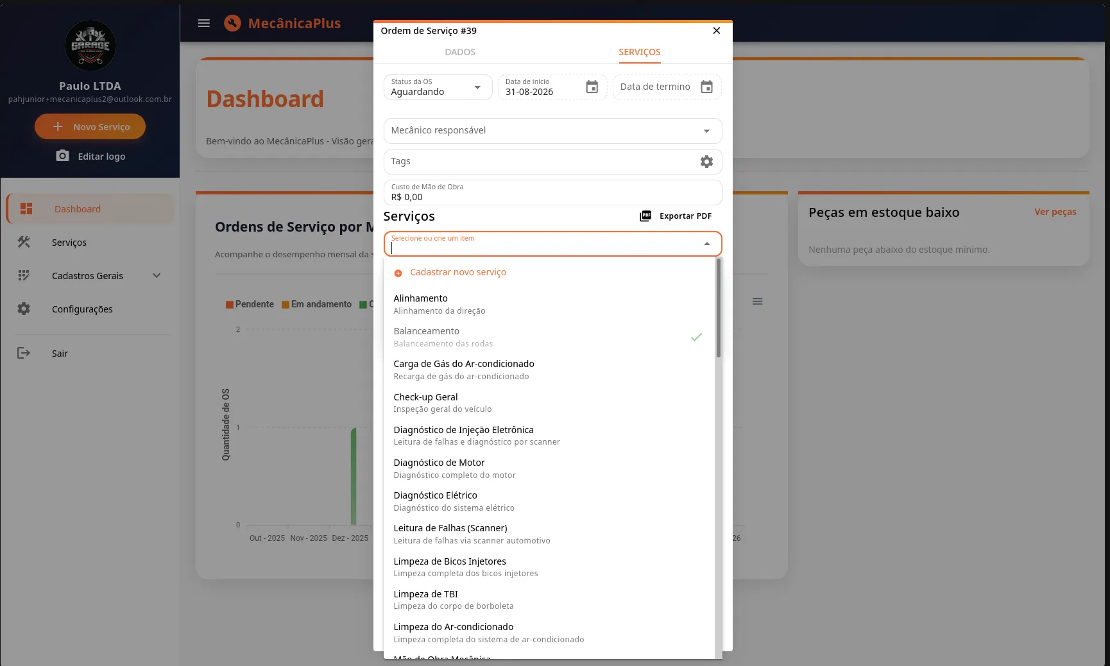Select Limpeza de TBI service

pyautogui.click(x=549, y=600)
